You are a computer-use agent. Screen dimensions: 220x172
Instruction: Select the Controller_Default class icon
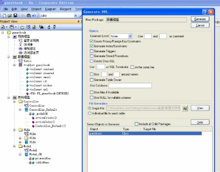click(26, 109)
